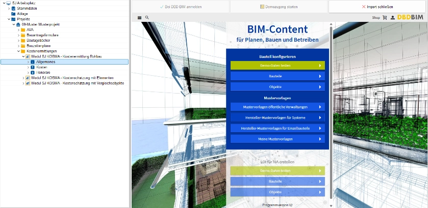Open Mustervorlagen öffentliche Verwaltungen
This screenshot has height=208, width=428.
[x=278, y=107]
